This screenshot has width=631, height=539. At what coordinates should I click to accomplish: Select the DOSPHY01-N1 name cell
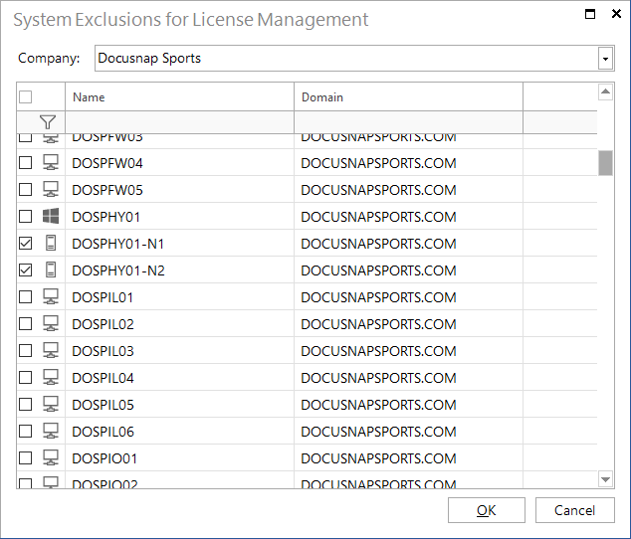click(179, 244)
